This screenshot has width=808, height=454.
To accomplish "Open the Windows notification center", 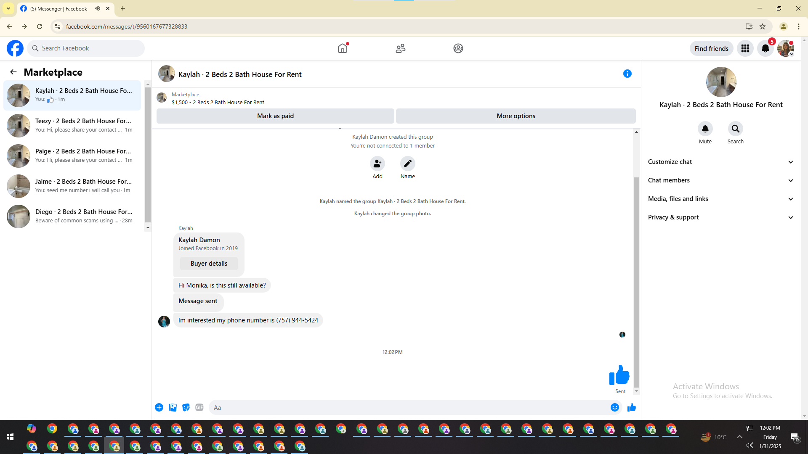I will pyautogui.click(x=795, y=437).
